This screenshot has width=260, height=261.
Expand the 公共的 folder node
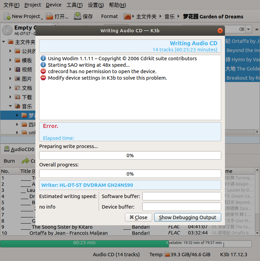[x=10, y=51]
